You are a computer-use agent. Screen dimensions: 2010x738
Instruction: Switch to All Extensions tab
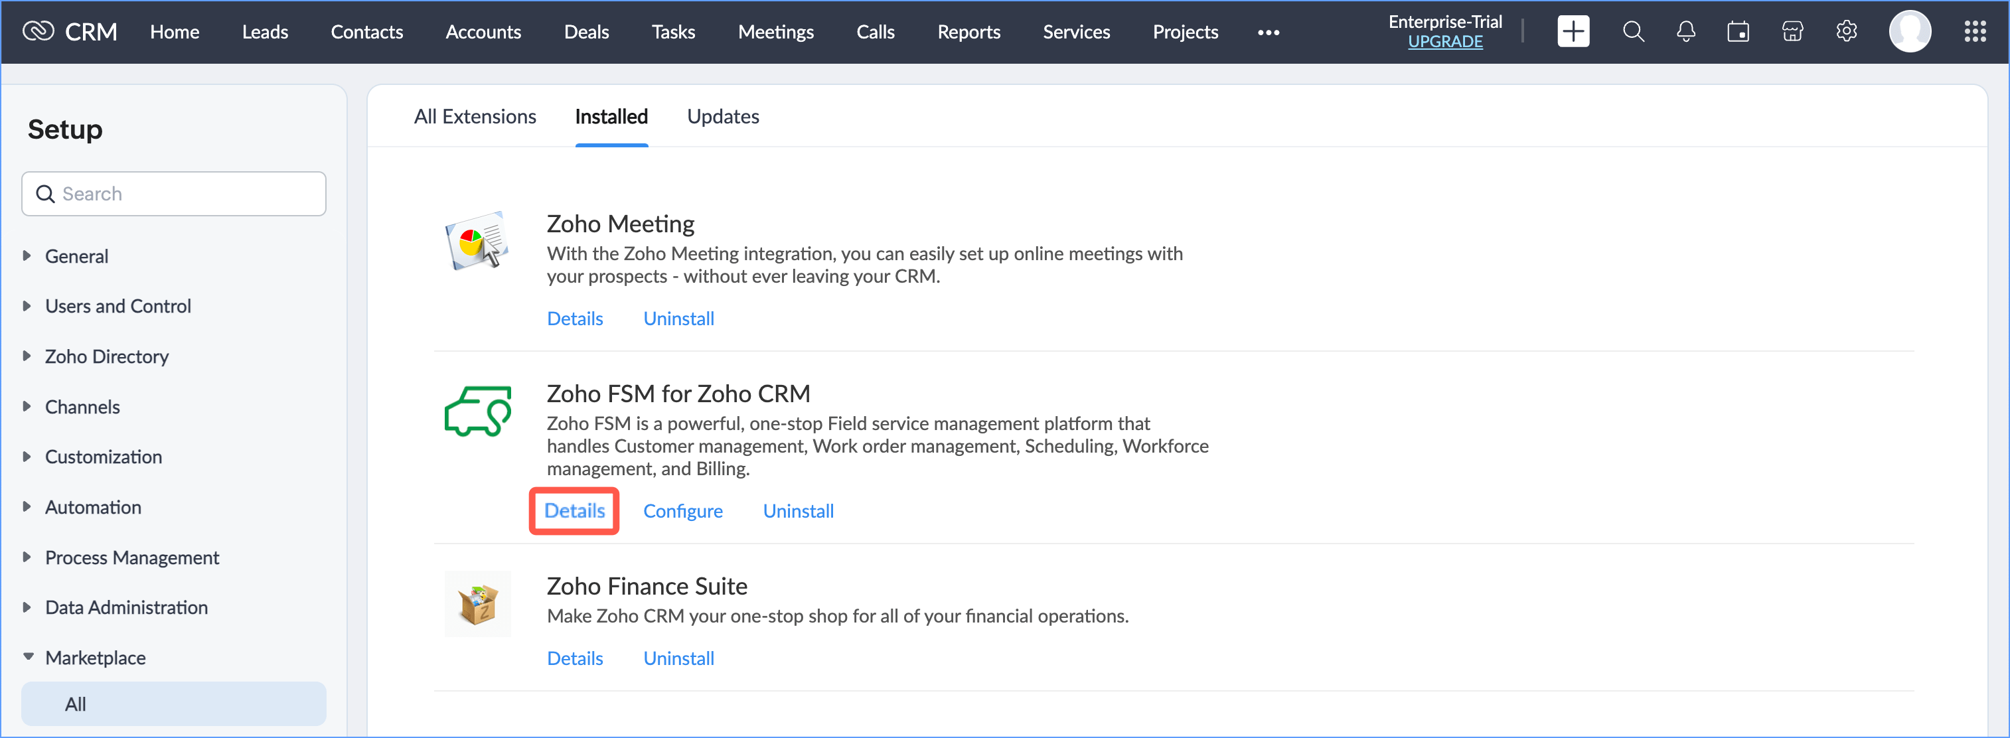(x=475, y=117)
